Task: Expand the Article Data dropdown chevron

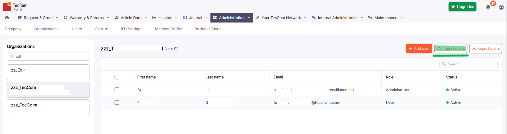Action: (x=146, y=17)
